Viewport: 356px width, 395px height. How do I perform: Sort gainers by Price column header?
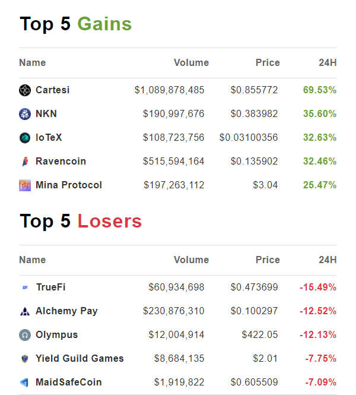(267, 63)
